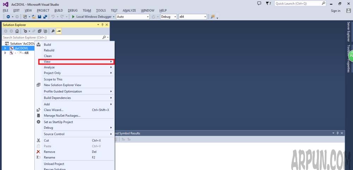Click the Sign in link

(x=335, y=11)
